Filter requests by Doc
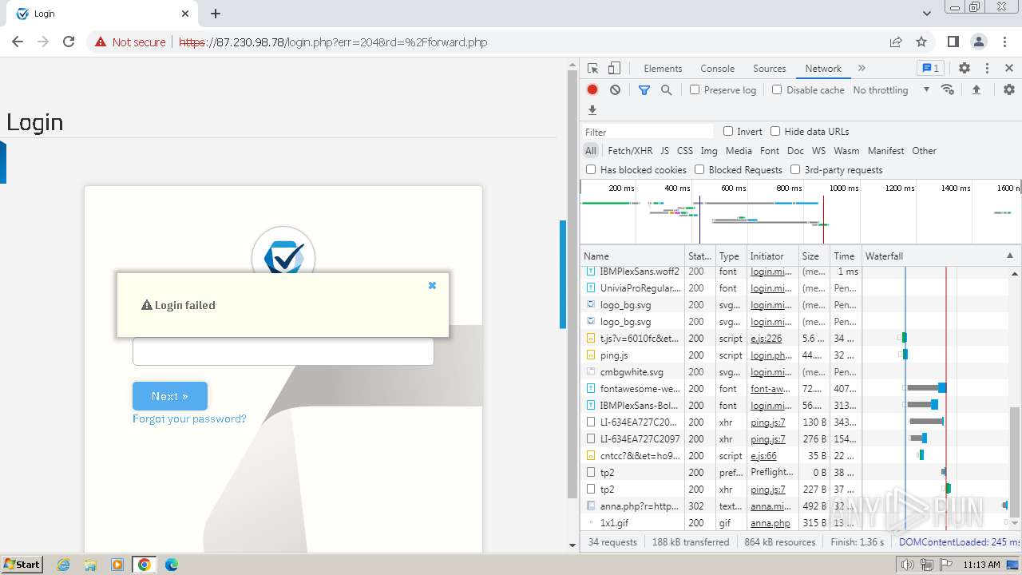 [795, 150]
